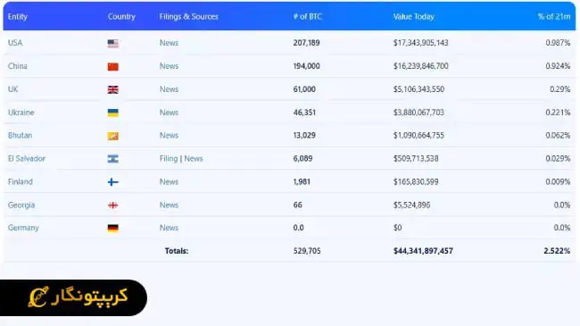
Task: Click the Finland flag icon
Action: (113, 182)
